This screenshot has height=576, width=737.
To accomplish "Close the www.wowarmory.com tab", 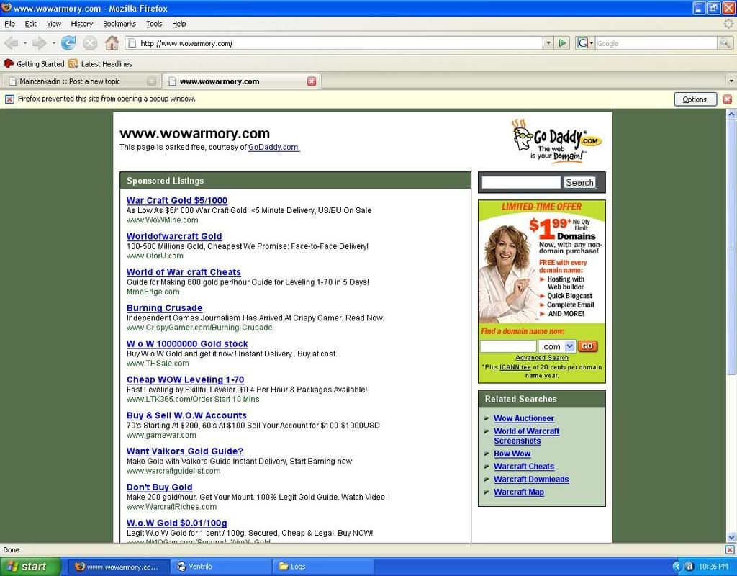I will pyautogui.click(x=311, y=81).
